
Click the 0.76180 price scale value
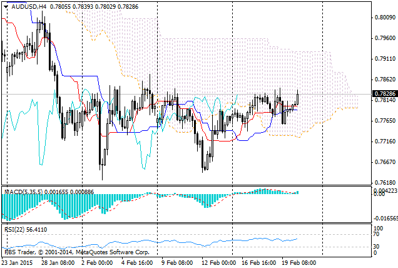pos(385,183)
